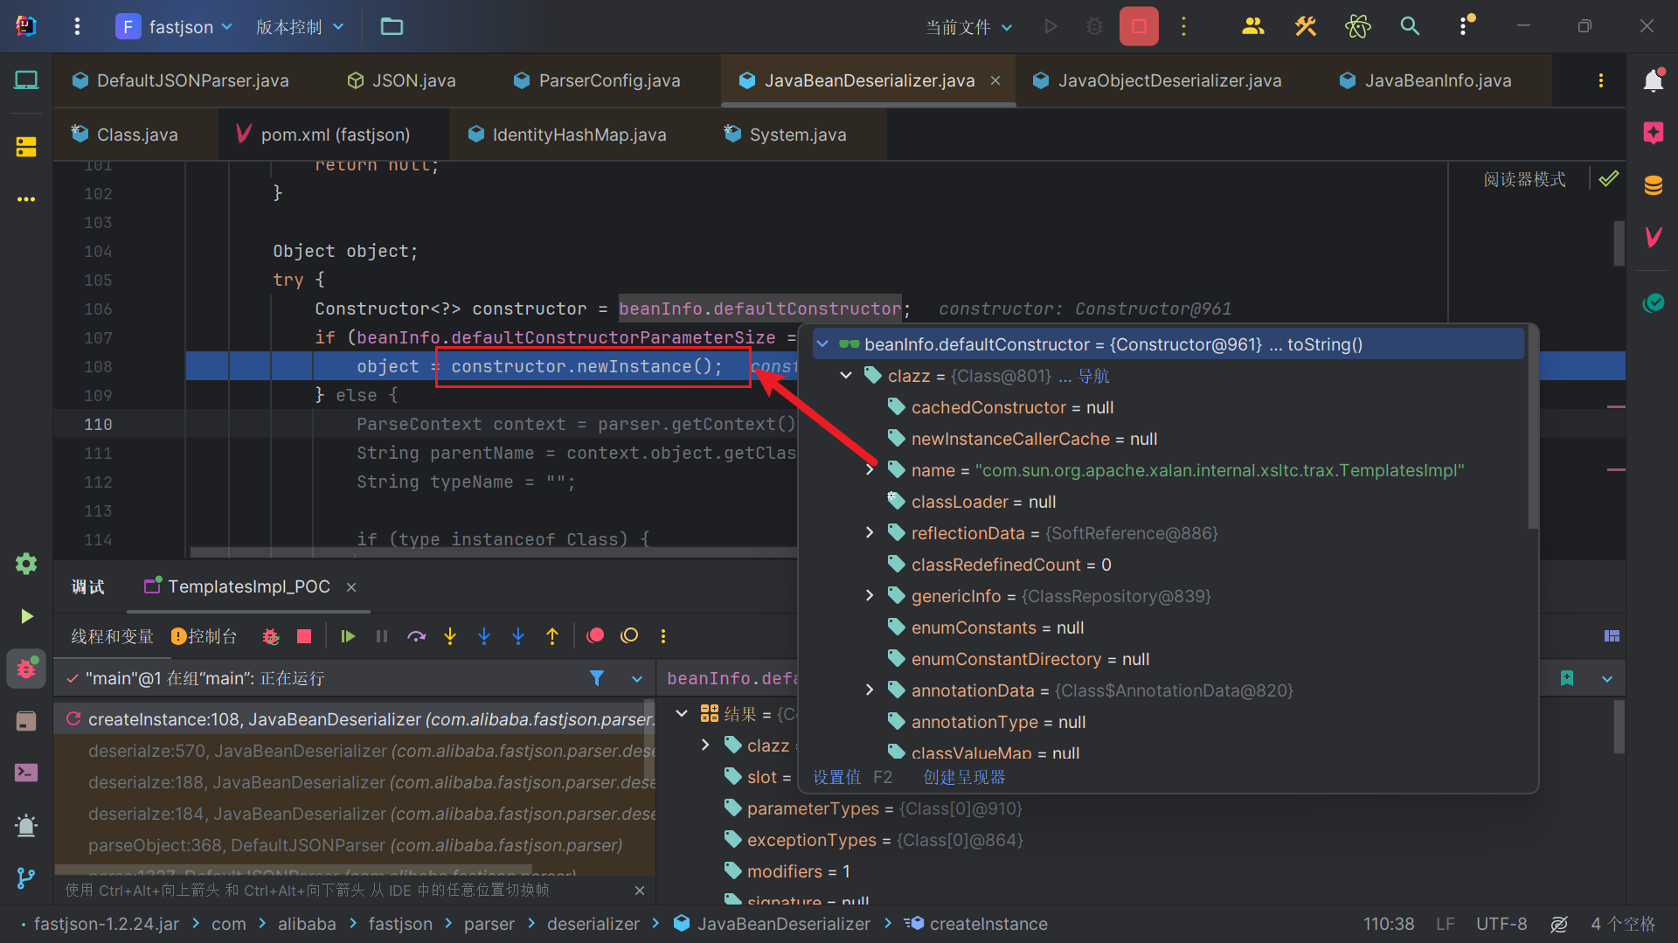Click 阅读器模式 reader mode label

coord(1524,179)
